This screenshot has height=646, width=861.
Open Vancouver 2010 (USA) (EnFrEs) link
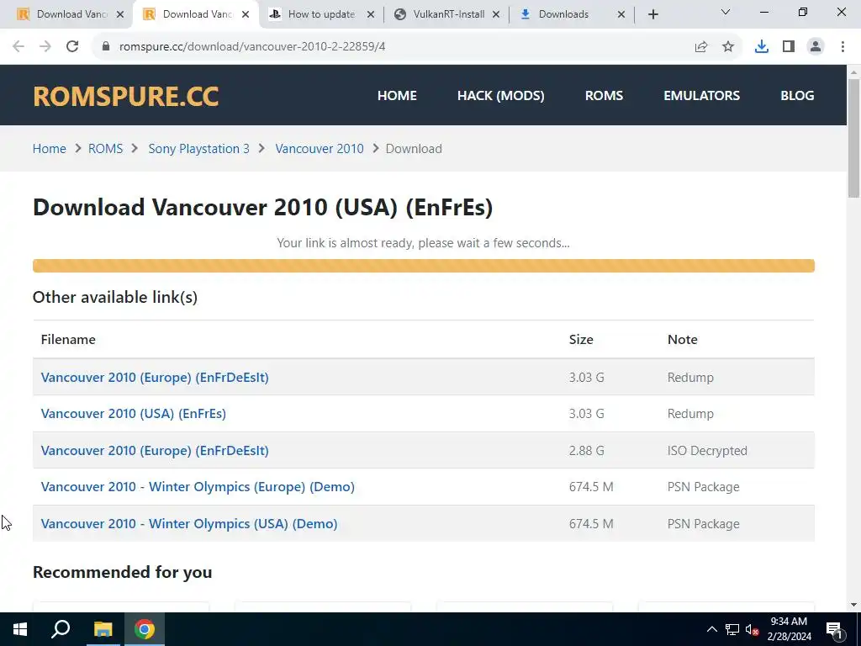[x=134, y=414]
